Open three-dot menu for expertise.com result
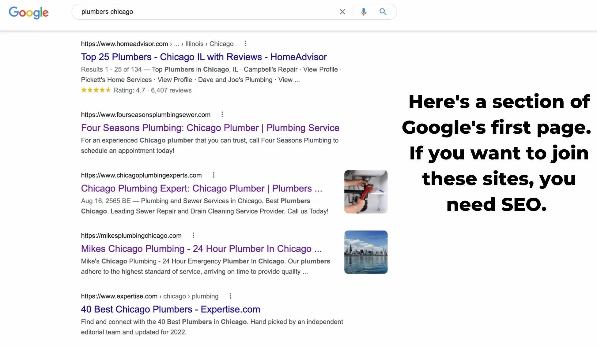The image size is (597, 347). tap(230, 296)
